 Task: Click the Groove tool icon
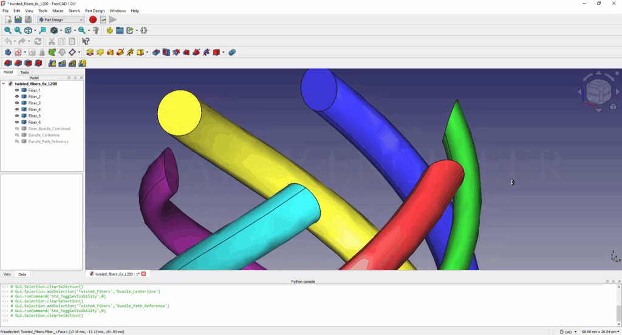176,52
